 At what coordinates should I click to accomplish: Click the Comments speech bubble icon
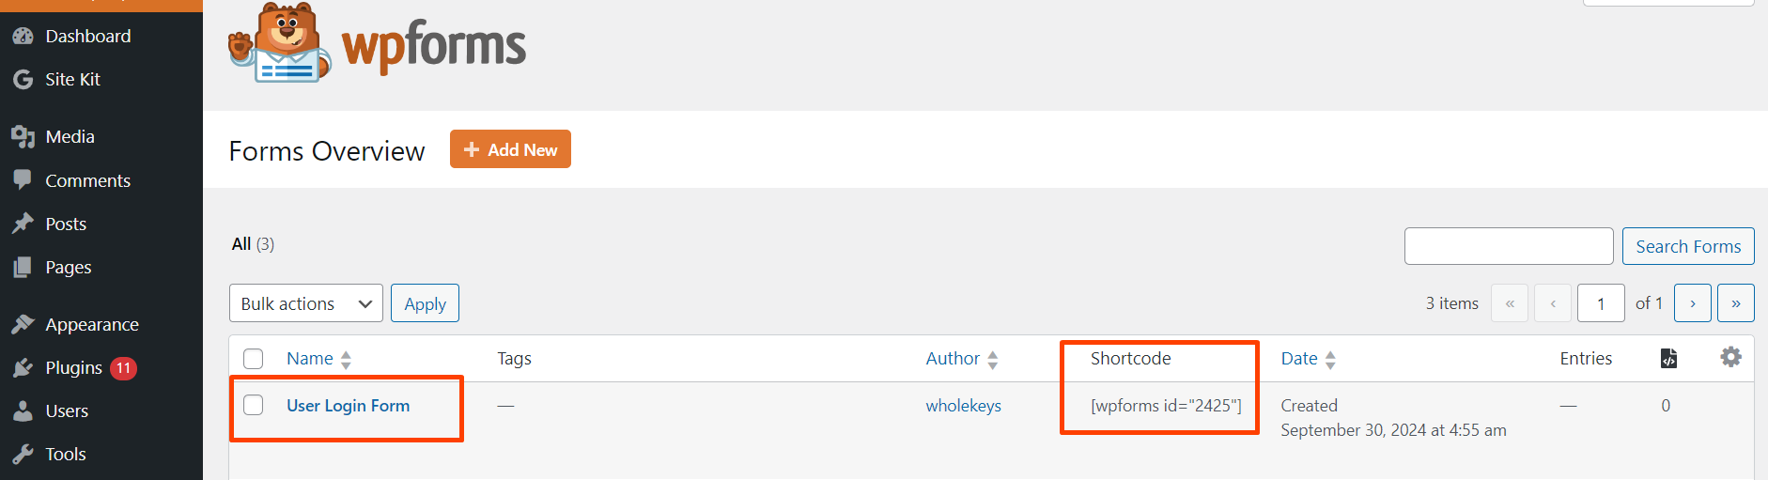pos(23,180)
